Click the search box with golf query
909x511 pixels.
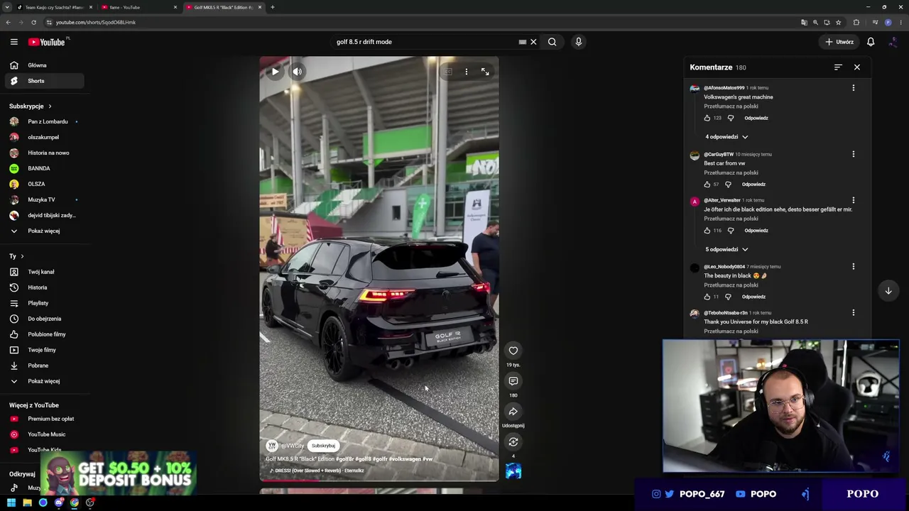pos(425,42)
